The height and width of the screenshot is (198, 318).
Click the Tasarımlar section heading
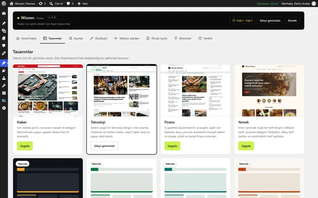pyautogui.click(x=23, y=51)
